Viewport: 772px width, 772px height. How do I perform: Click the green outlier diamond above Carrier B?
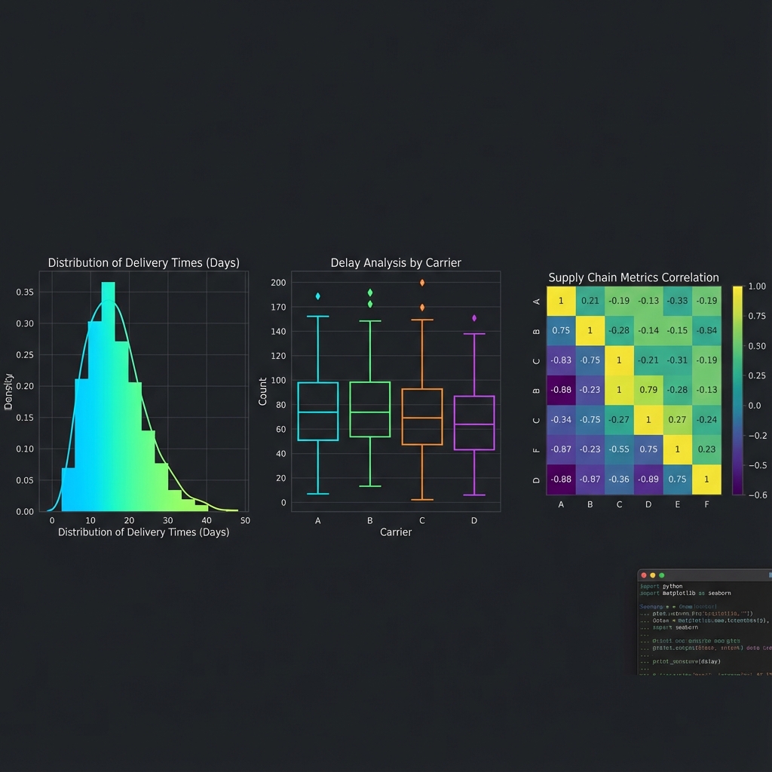click(x=369, y=291)
